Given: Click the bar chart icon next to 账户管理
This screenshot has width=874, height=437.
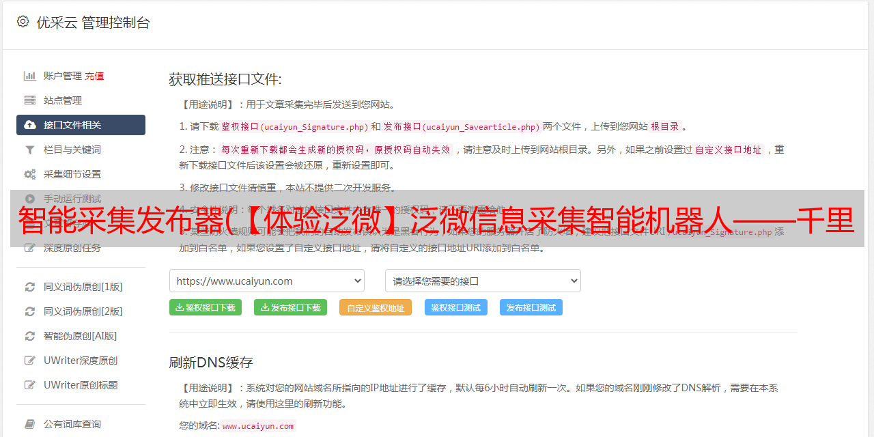Looking at the screenshot, I should [30, 76].
